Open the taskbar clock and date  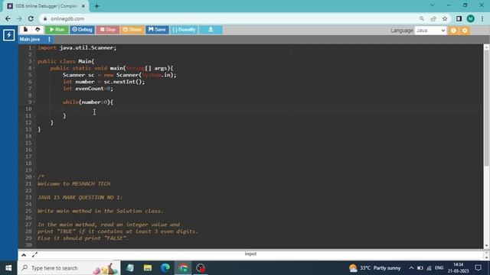point(458,268)
